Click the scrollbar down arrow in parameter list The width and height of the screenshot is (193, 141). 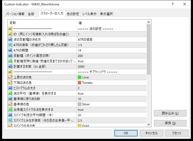coord(149,125)
